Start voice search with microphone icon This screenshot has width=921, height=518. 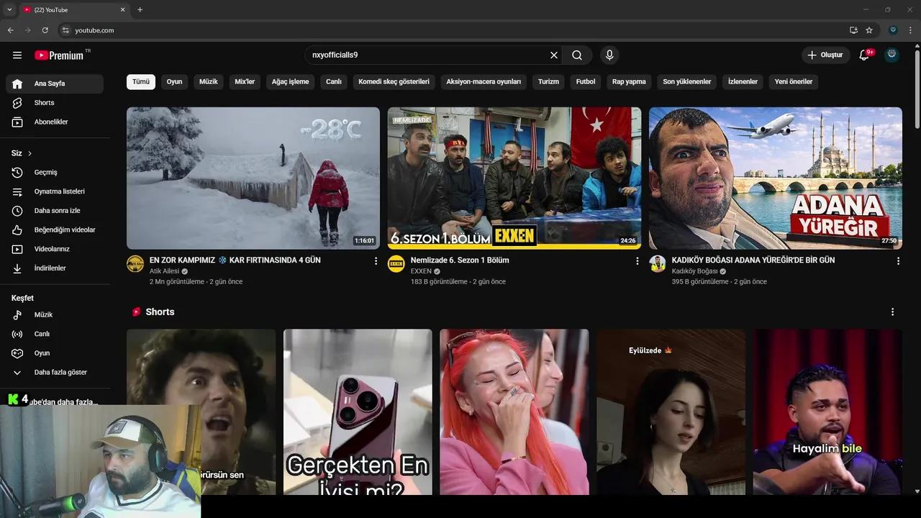click(609, 55)
